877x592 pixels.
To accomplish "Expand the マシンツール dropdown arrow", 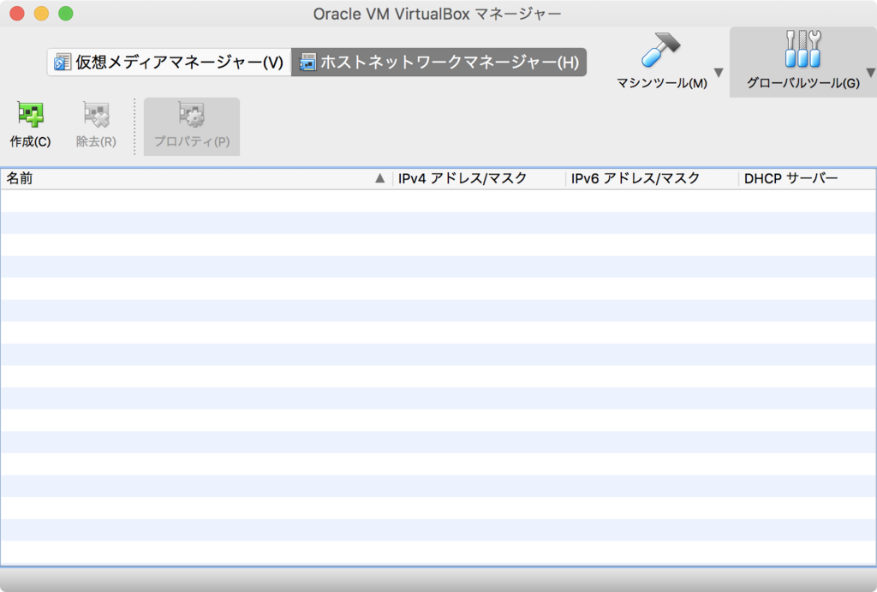I will pyautogui.click(x=719, y=73).
